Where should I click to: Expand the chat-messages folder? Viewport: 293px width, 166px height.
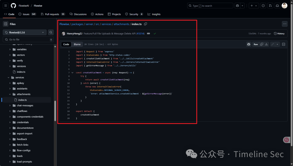click(10, 105)
